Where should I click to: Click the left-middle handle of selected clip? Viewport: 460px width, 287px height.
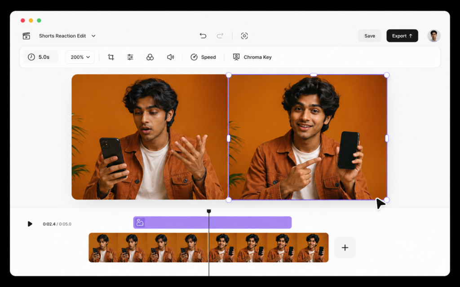[229, 138]
